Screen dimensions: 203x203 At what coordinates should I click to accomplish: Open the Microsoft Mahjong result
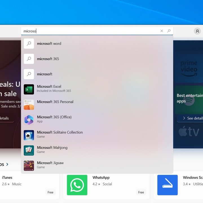(97, 151)
